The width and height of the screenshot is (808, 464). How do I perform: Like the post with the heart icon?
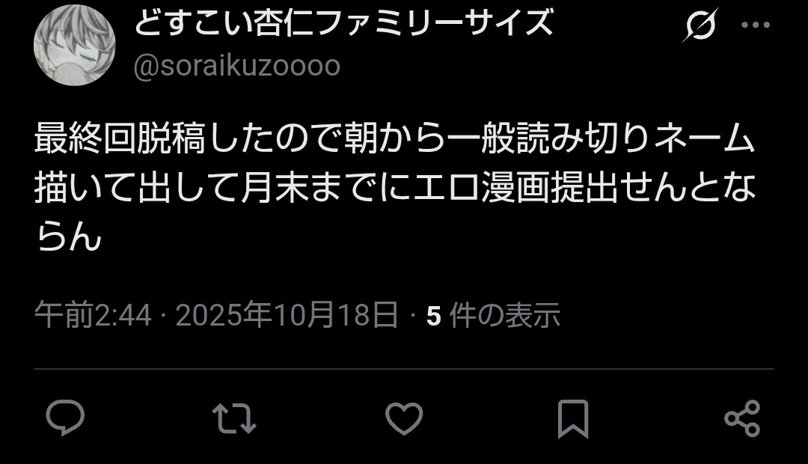click(404, 418)
